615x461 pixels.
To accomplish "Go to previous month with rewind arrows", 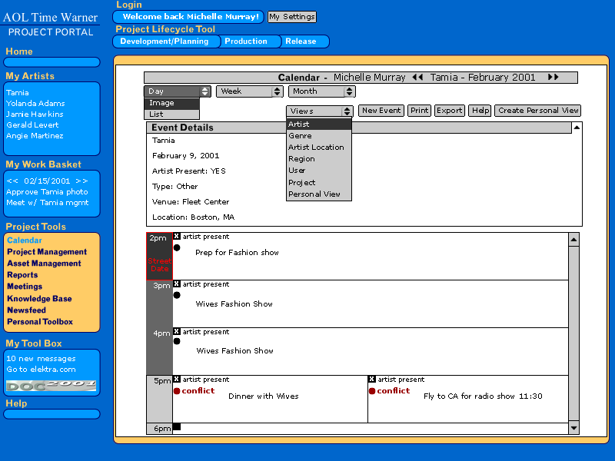I will (417, 78).
